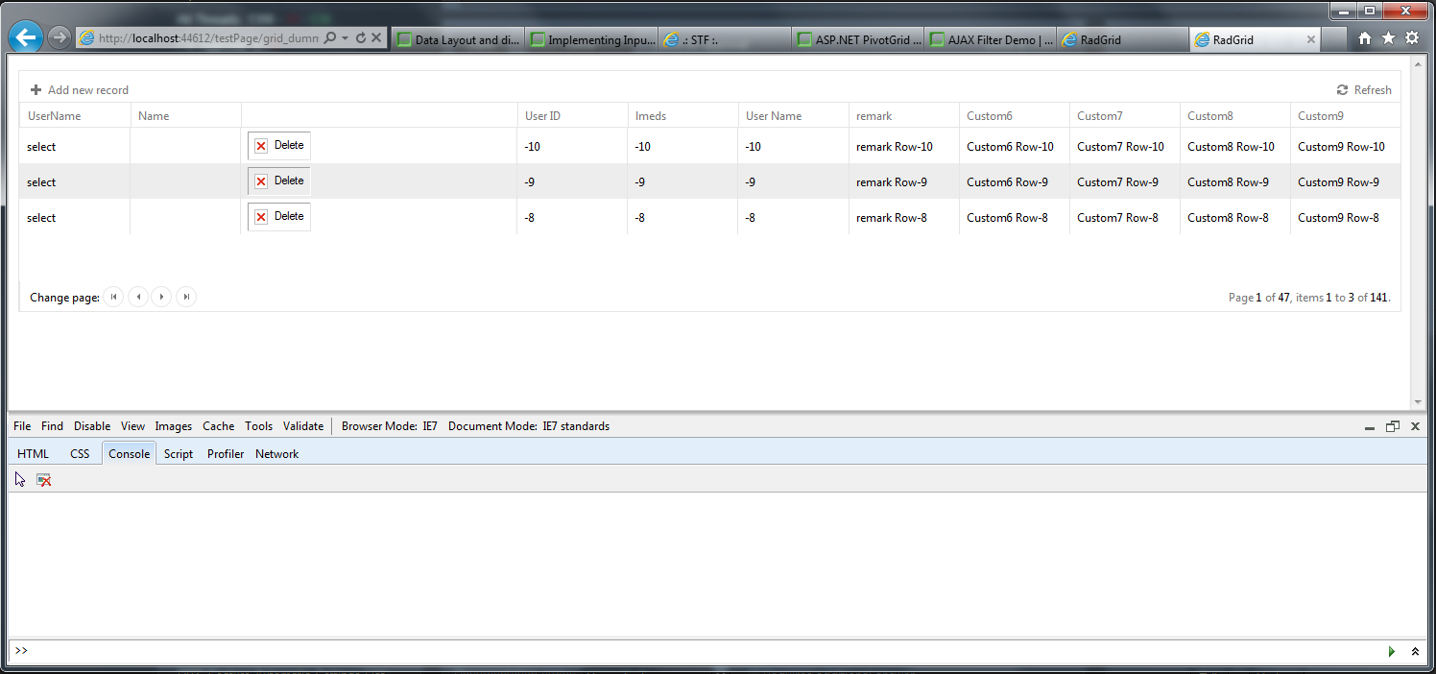
Task: Go to the first page of the grid
Action: click(114, 297)
